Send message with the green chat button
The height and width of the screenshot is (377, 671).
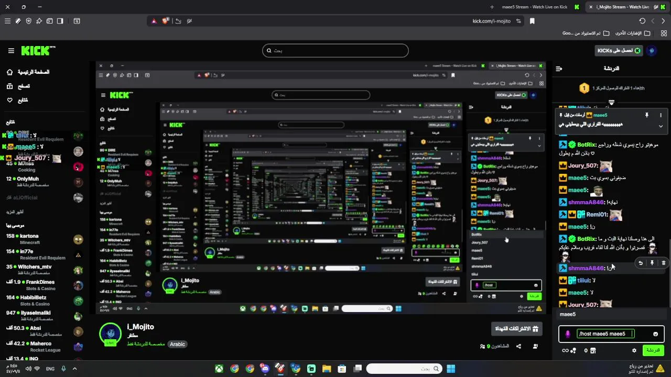[653, 350]
